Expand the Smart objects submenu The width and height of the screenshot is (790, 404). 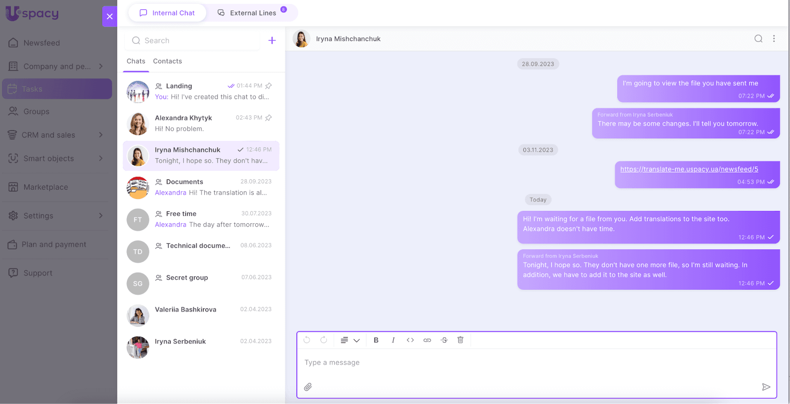[101, 159]
